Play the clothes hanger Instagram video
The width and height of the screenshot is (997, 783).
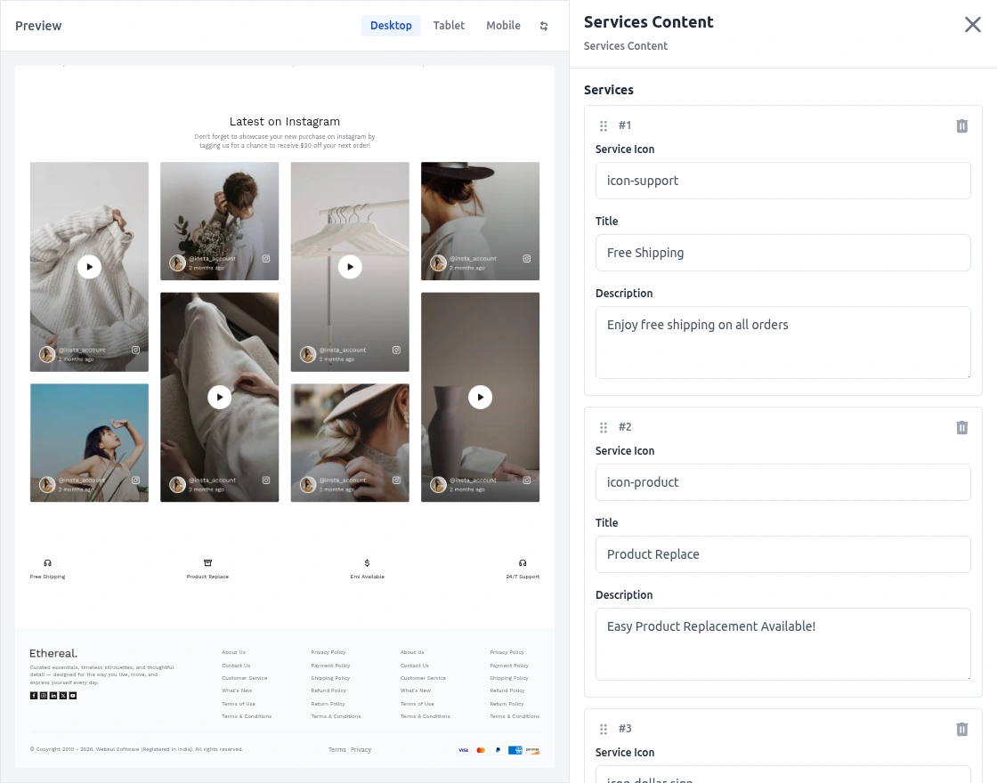tap(351, 267)
